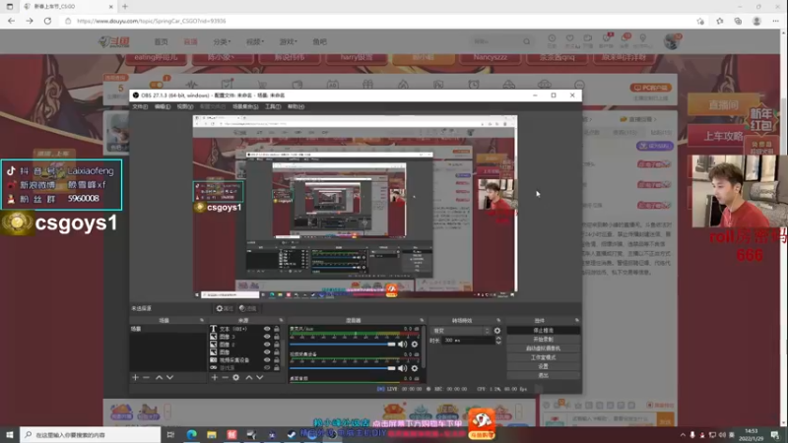Toggle the lock on 图像 3 source

tap(277, 337)
